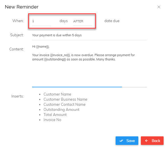Image resolution: width=167 pixels, height=148 pixels.
Task: Click the days number input field
Action: (41, 21)
